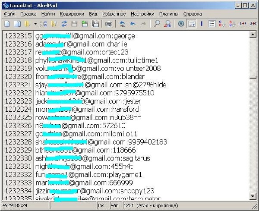
Task: Print the document with the printer icon
Action: [x=109, y=24]
